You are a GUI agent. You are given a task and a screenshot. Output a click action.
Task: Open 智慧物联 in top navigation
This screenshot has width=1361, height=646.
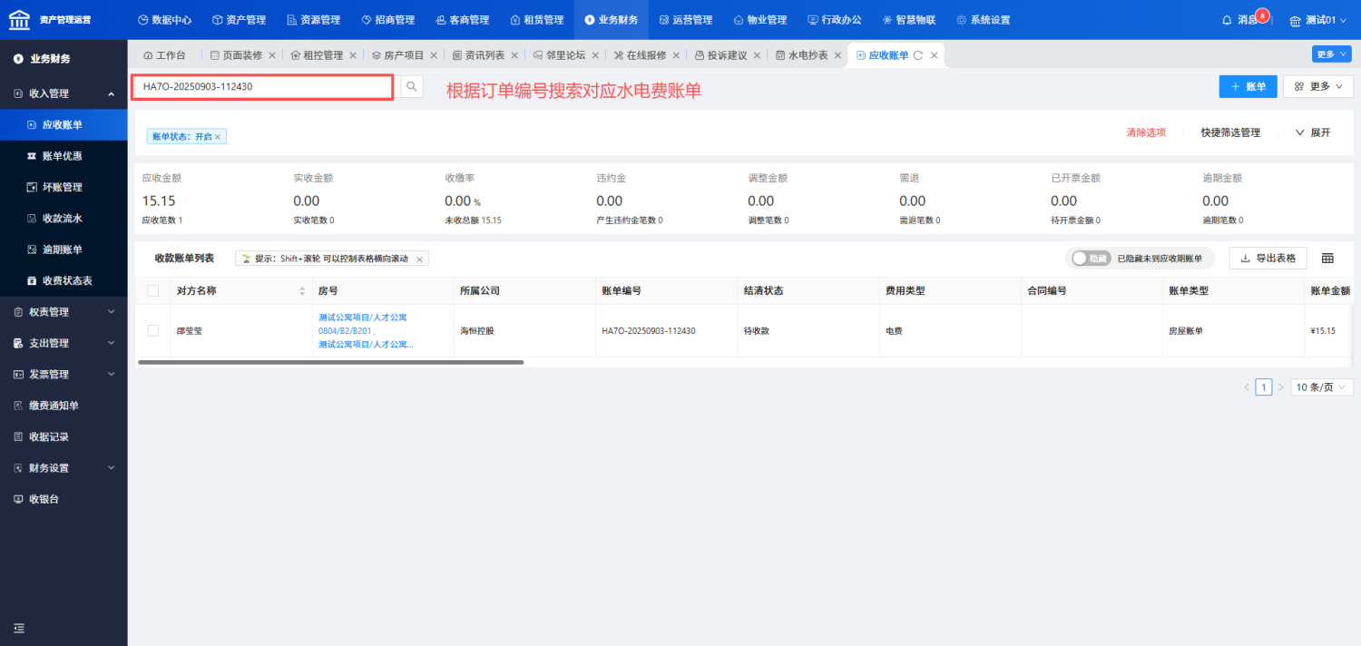908,20
